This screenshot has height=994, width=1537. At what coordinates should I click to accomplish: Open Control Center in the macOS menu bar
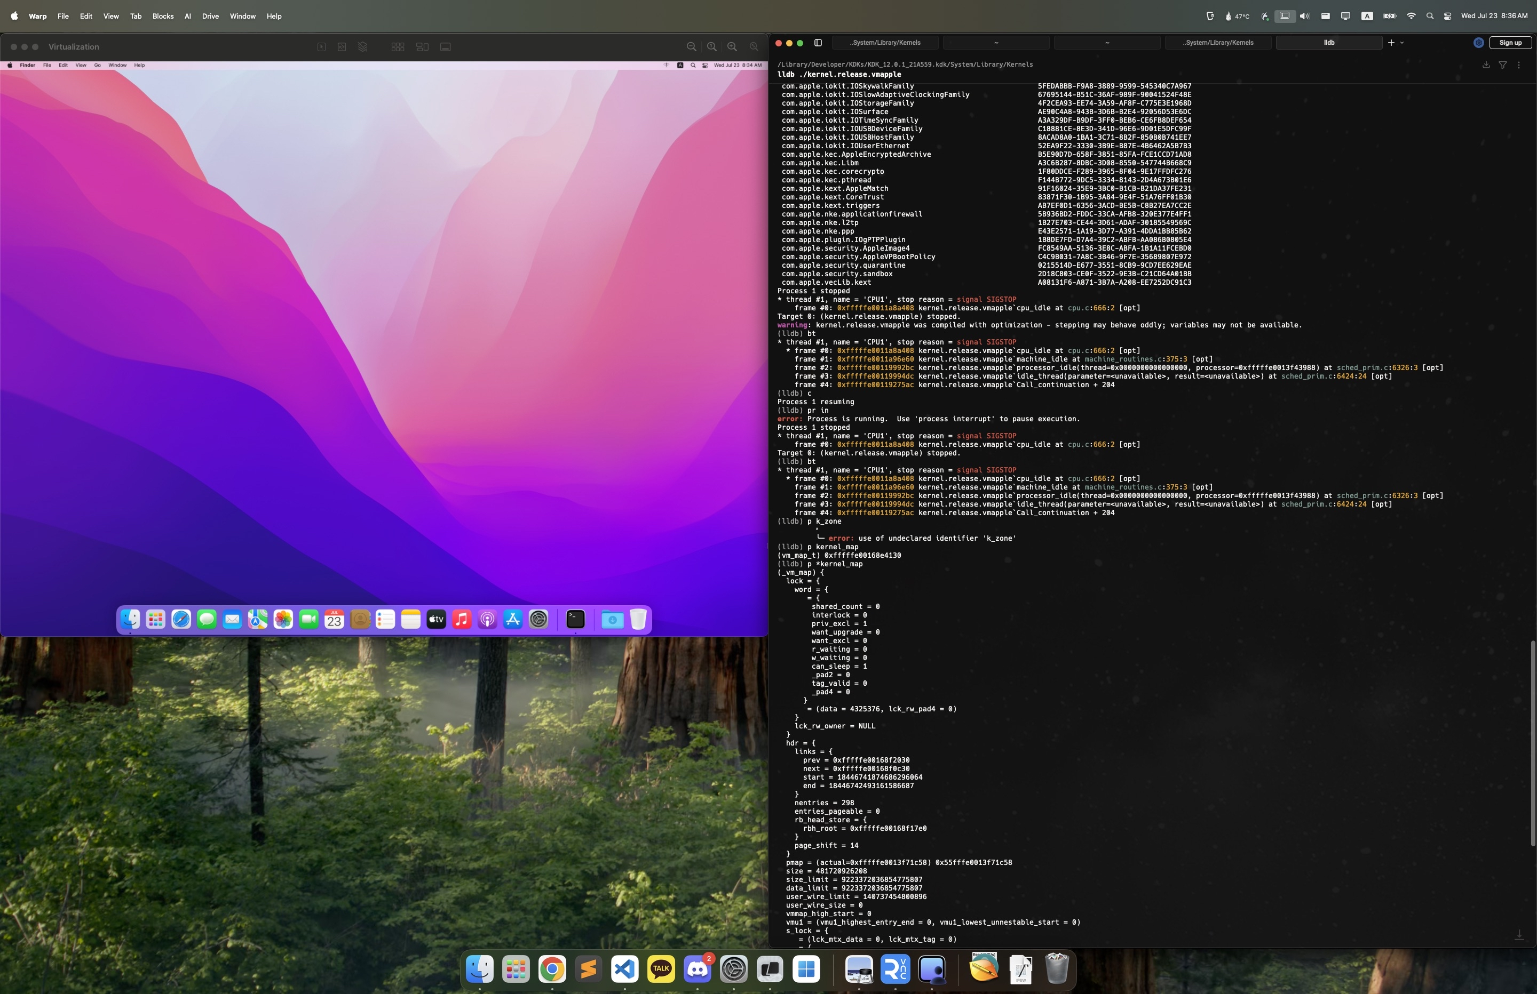coord(1447,16)
